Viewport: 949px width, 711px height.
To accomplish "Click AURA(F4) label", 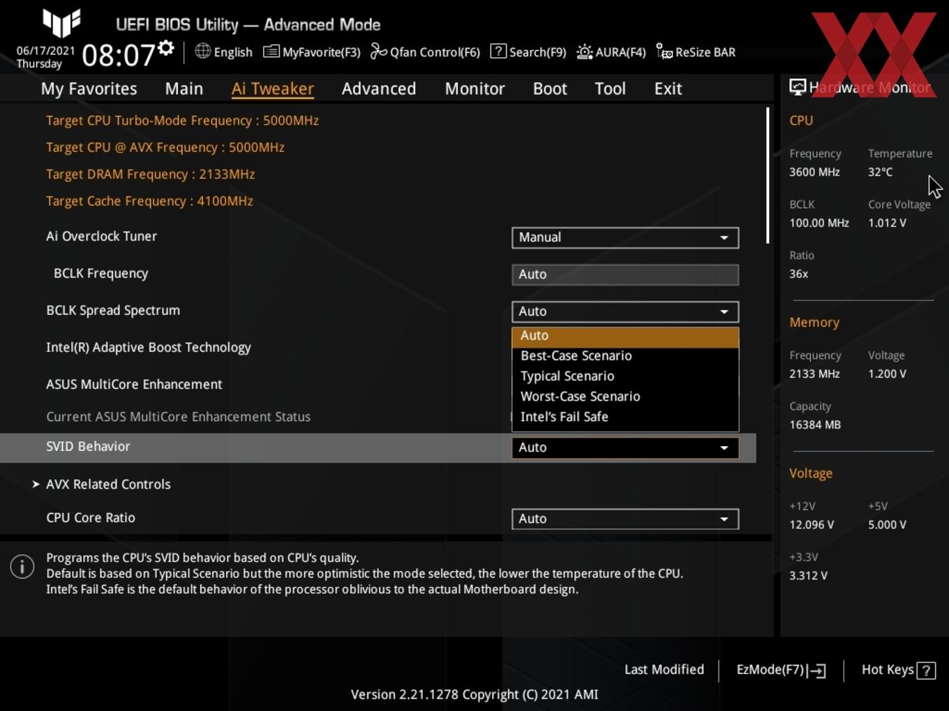I will 620,52.
